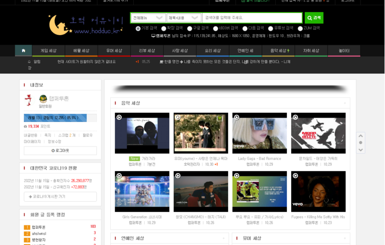Click the user profile avatar image
The width and height of the screenshot is (385, 245).
coord(28,100)
